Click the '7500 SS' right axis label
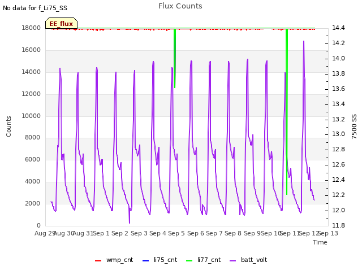Viewport: 362px width, 271px height. (x=354, y=126)
